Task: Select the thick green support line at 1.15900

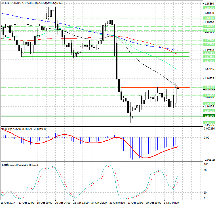Action: pyautogui.click(x=85, y=116)
